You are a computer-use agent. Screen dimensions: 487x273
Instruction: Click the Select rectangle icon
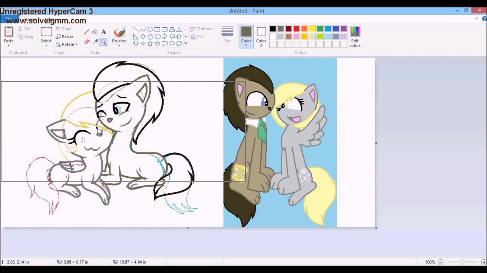click(46, 32)
